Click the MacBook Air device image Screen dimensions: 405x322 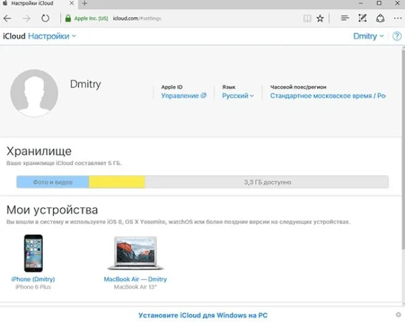pos(135,253)
